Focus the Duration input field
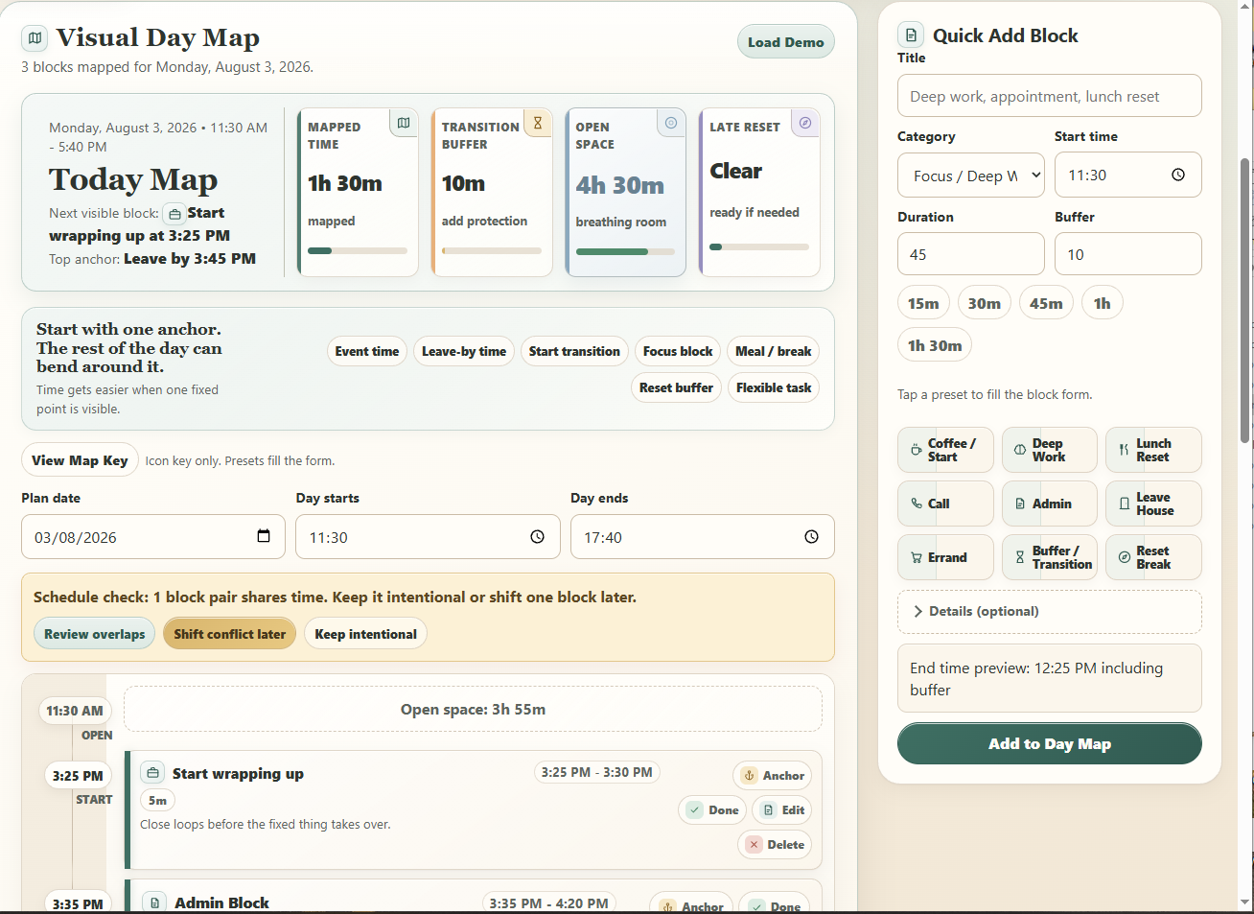1254x914 pixels. coord(971,254)
